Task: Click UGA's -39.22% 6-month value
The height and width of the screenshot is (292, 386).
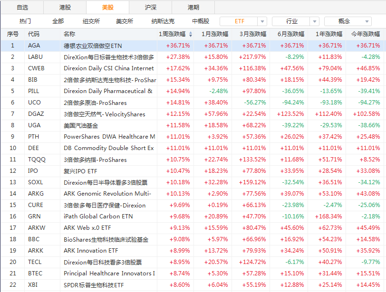Action: point(293,126)
